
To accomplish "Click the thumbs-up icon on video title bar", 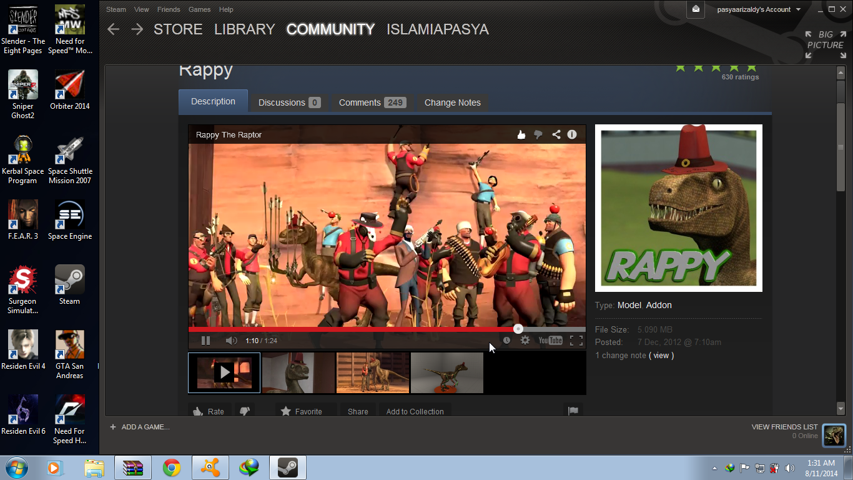I will coord(521,134).
